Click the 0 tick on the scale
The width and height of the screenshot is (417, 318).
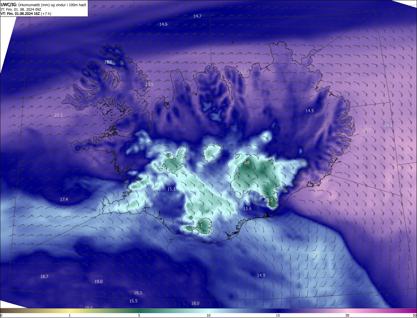[x=1, y=315]
